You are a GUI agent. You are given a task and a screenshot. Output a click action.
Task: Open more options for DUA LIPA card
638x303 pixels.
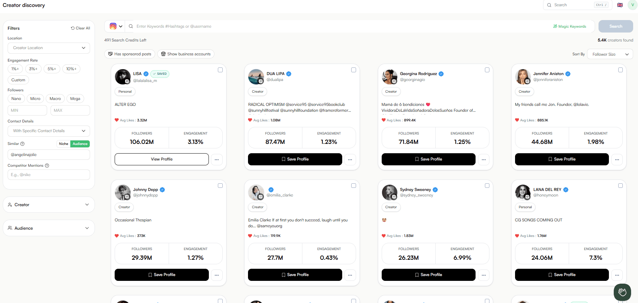click(350, 159)
